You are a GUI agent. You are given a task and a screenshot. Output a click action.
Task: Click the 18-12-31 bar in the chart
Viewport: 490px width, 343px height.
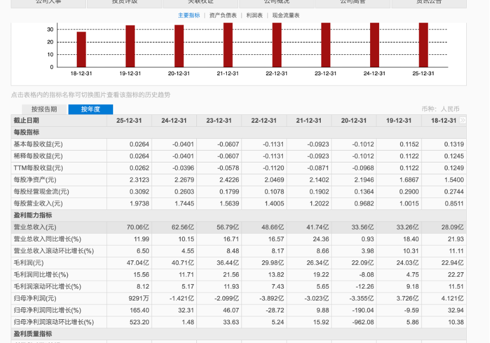(x=81, y=49)
